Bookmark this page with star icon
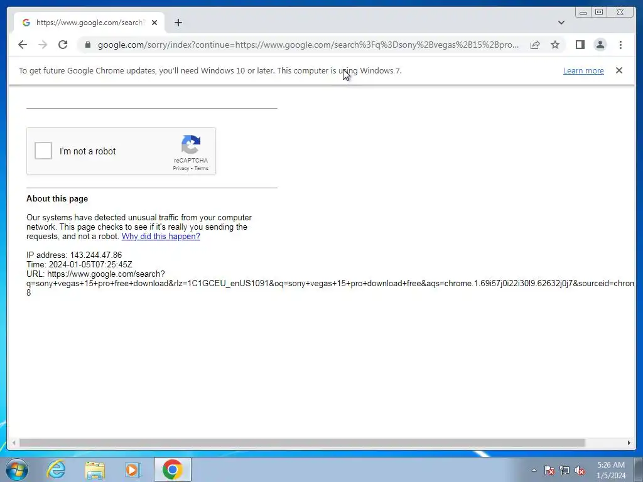The width and height of the screenshot is (643, 482). (x=555, y=45)
